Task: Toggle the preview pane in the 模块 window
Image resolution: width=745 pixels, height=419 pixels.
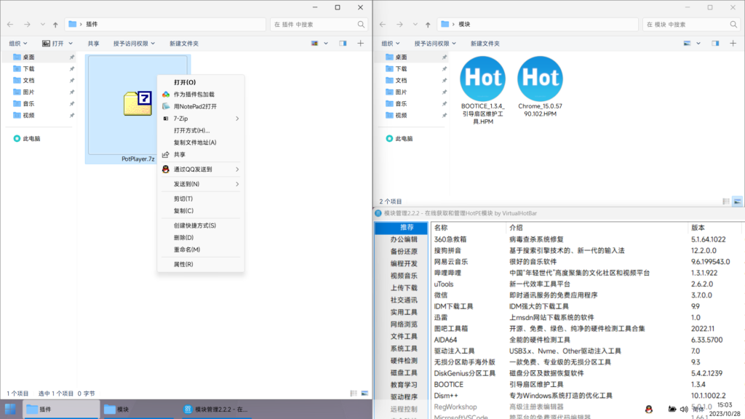Action: pyautogui.click(x=716, y=43)
